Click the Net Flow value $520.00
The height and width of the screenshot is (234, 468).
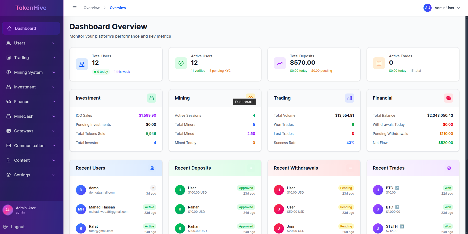446,143
